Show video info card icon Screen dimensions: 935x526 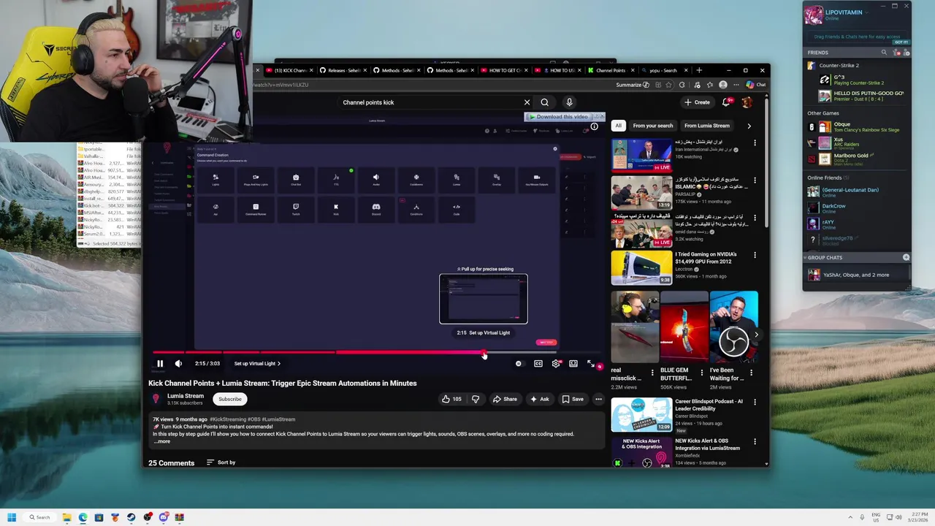[x=594, y=126]
